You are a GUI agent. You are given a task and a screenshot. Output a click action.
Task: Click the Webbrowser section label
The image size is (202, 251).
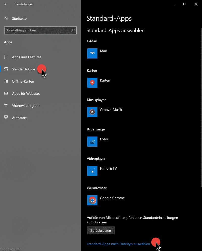pos(96,188)
